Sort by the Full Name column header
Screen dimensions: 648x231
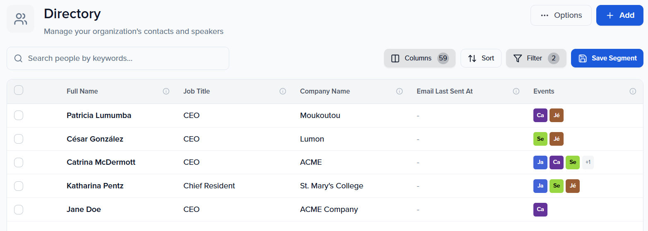[x=82, y=91]
